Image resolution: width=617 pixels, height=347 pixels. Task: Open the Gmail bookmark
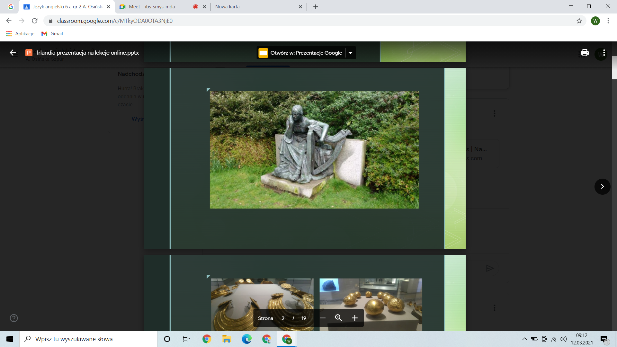coord(52,34)
